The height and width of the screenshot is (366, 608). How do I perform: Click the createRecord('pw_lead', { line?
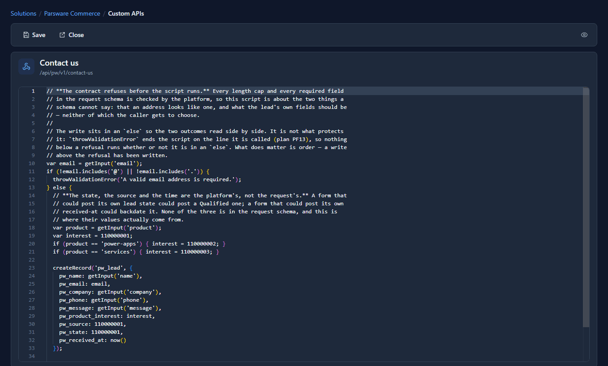click(x=93, y=268)
